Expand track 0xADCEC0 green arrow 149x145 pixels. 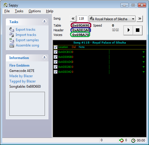point(143,52)
